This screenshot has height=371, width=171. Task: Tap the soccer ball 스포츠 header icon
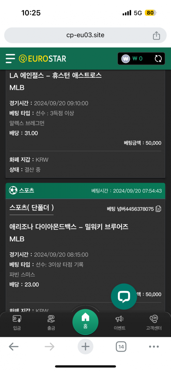tap(13, 190)
